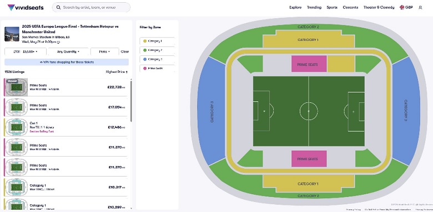The width and height of the screenshot is (433, 212).
Task: Click the search magnifier icon
Action: (x=58, y=7)
